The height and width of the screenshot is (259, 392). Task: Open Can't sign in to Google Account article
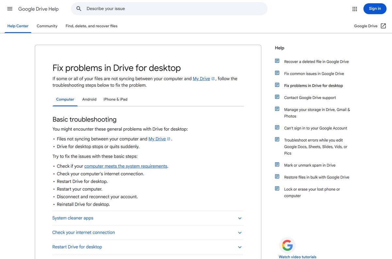[x=316, y=128]
